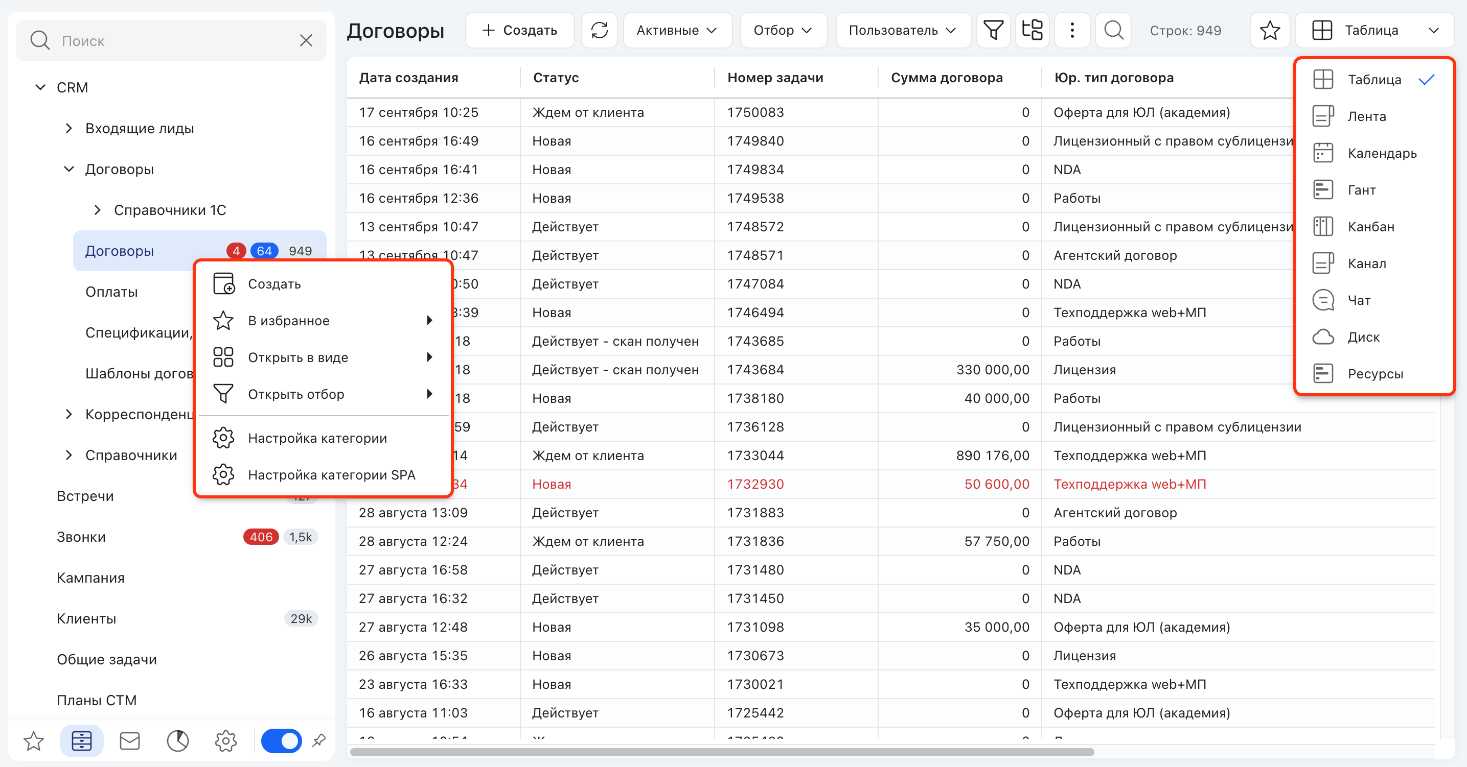Click the red 406 badge on Звонки
Viewport: 1467px width, 767px height.
click(x=261, y=537)
